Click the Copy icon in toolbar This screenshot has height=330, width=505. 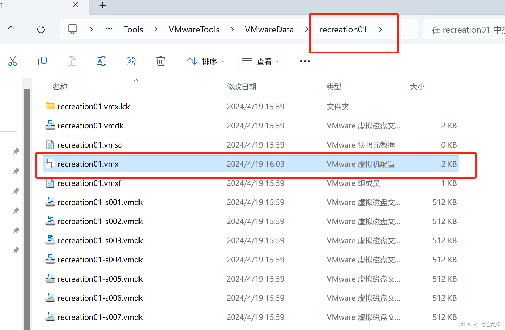(x=42, y=61)
